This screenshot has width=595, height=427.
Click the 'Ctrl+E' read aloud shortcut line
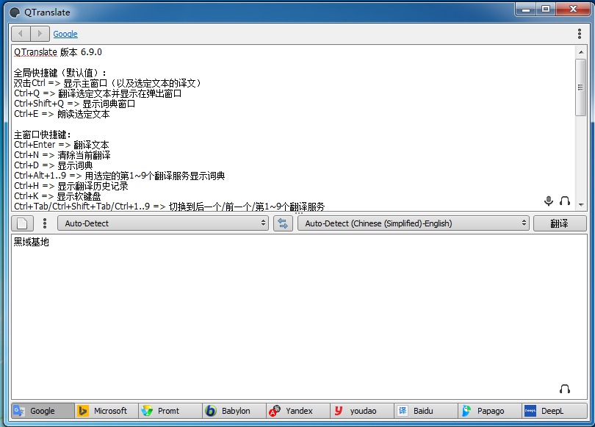pos(62,114)
